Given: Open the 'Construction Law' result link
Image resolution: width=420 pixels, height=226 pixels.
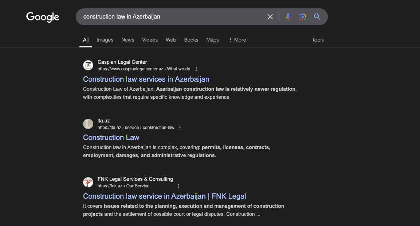Looking at the screenshot, I should (x=111, y=137).
